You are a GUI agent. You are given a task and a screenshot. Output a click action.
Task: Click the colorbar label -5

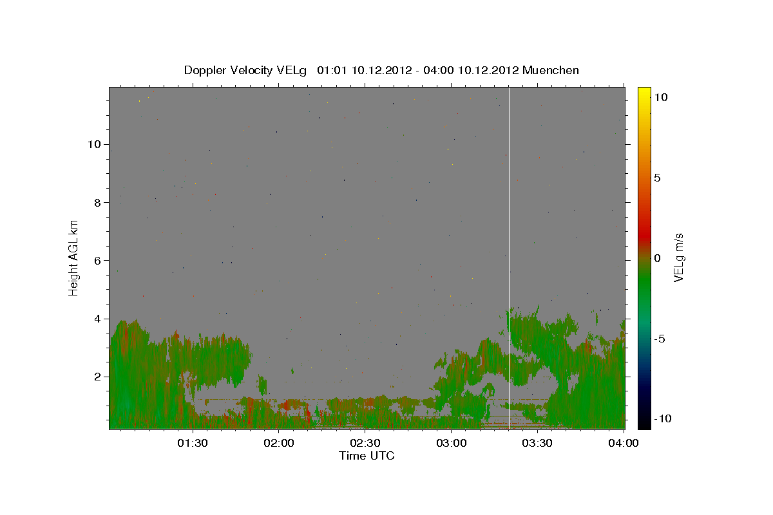click(660, 339)
